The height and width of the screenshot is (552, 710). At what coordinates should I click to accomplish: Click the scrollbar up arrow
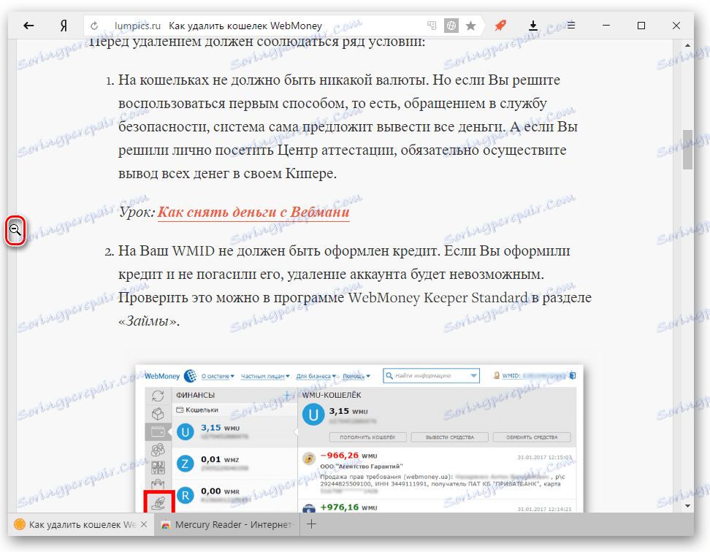tap(687, 46)
